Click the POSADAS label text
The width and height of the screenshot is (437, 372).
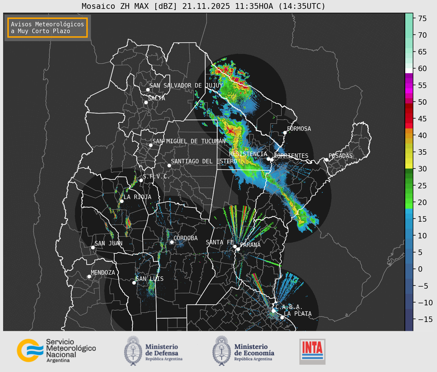[x=340, y=156]
